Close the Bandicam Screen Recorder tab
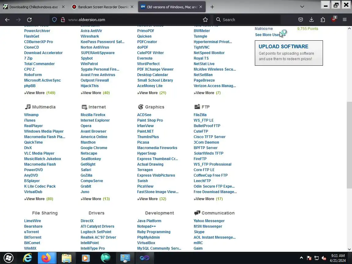 click(132, 7)
